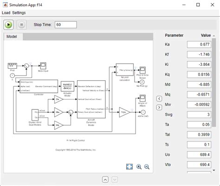Select the Zw gain block
This screenshot has width=220, height=186.
[58, 99]
